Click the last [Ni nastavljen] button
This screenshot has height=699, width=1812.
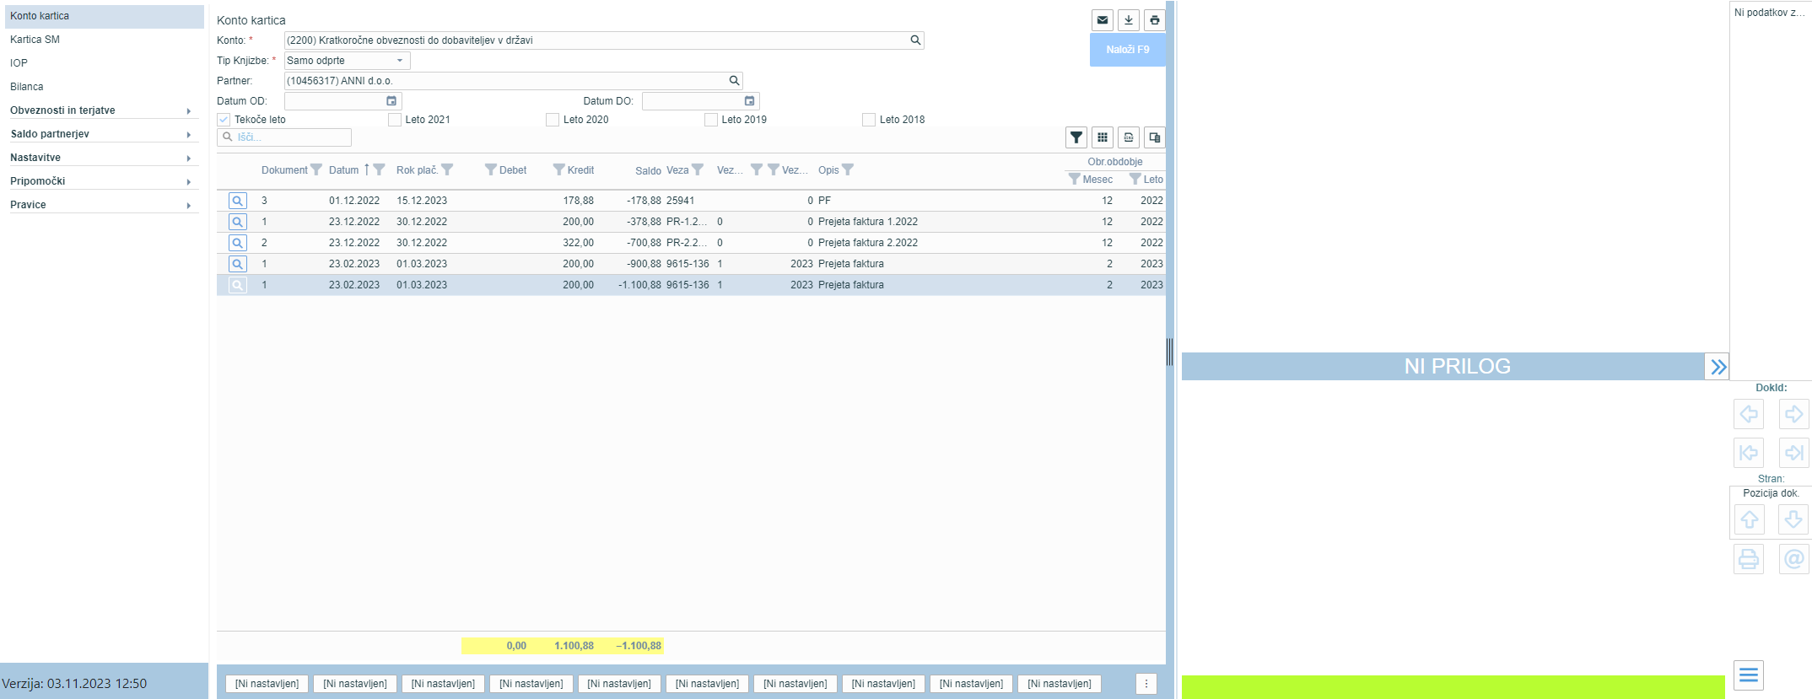click(x=1060, y=684)
